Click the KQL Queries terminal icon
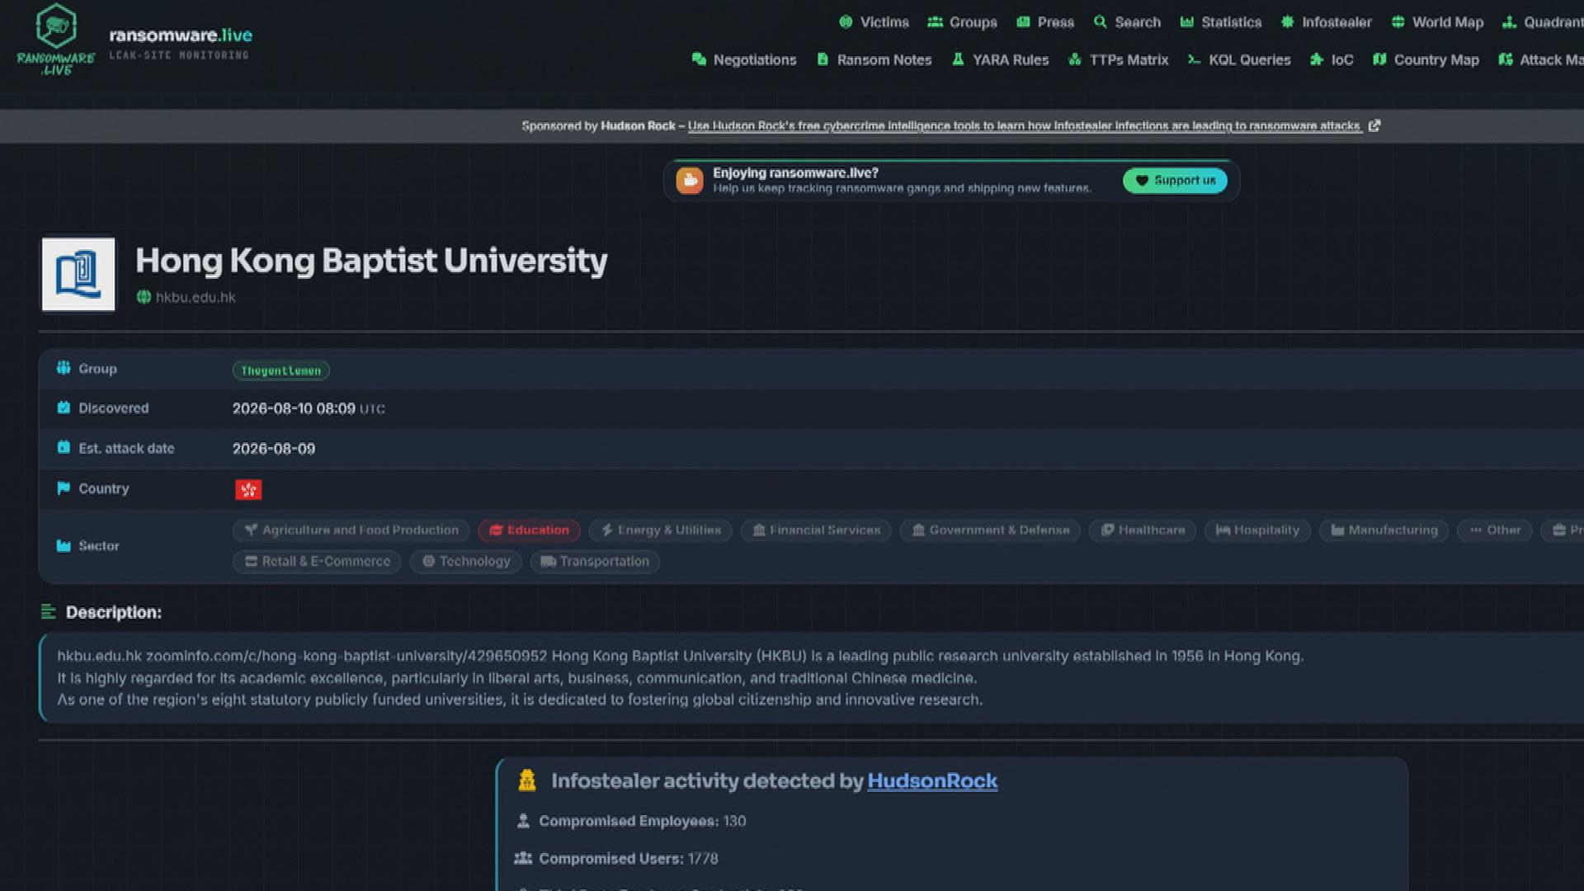 click(x=1194, y=59)
